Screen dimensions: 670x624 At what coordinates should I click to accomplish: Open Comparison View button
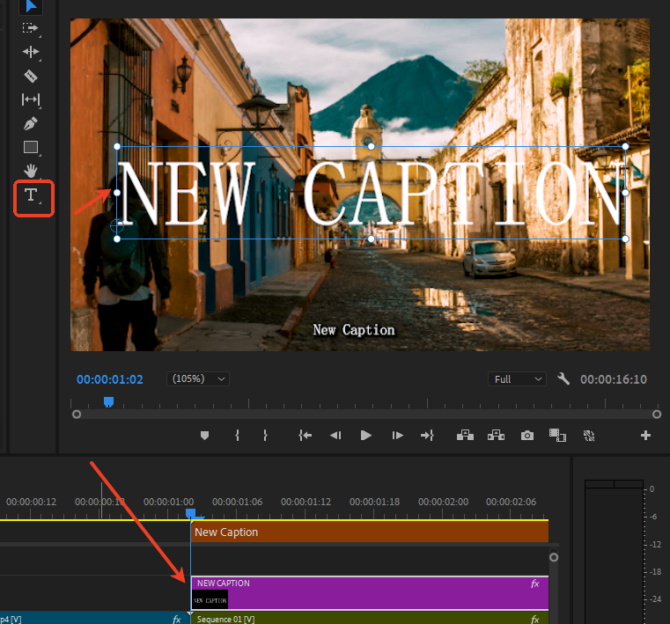(x=557, y=436)
